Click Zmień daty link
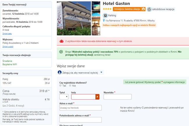Screen dimensions: 189x126 pos(7,34)
